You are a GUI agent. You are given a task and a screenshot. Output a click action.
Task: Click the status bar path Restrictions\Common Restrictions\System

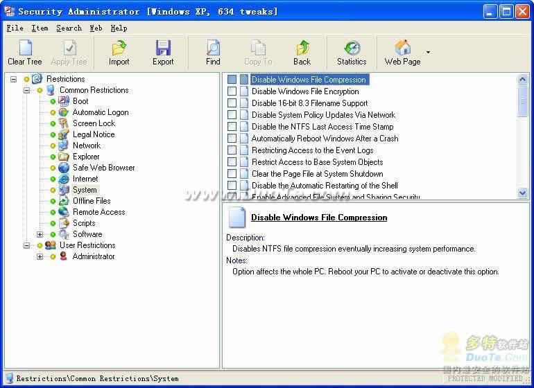(x=97, y=378)
